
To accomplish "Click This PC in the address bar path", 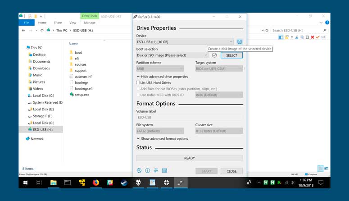I will coord(62,30).
